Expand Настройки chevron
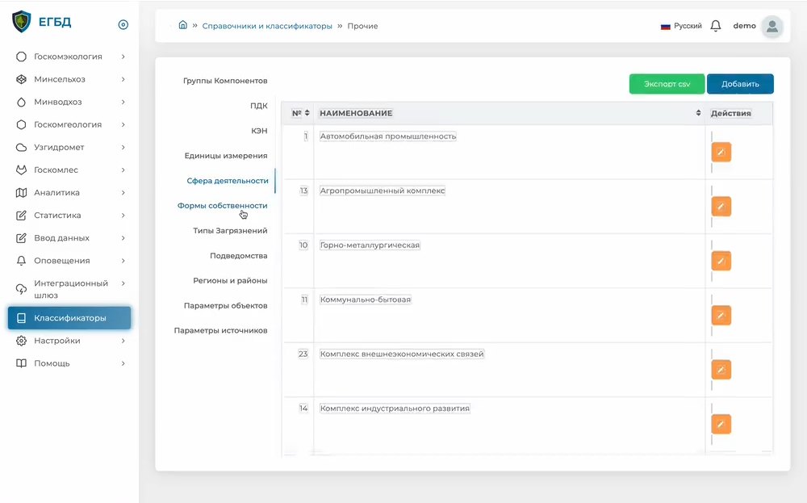The image size is (807, 503). click(123, 341)
